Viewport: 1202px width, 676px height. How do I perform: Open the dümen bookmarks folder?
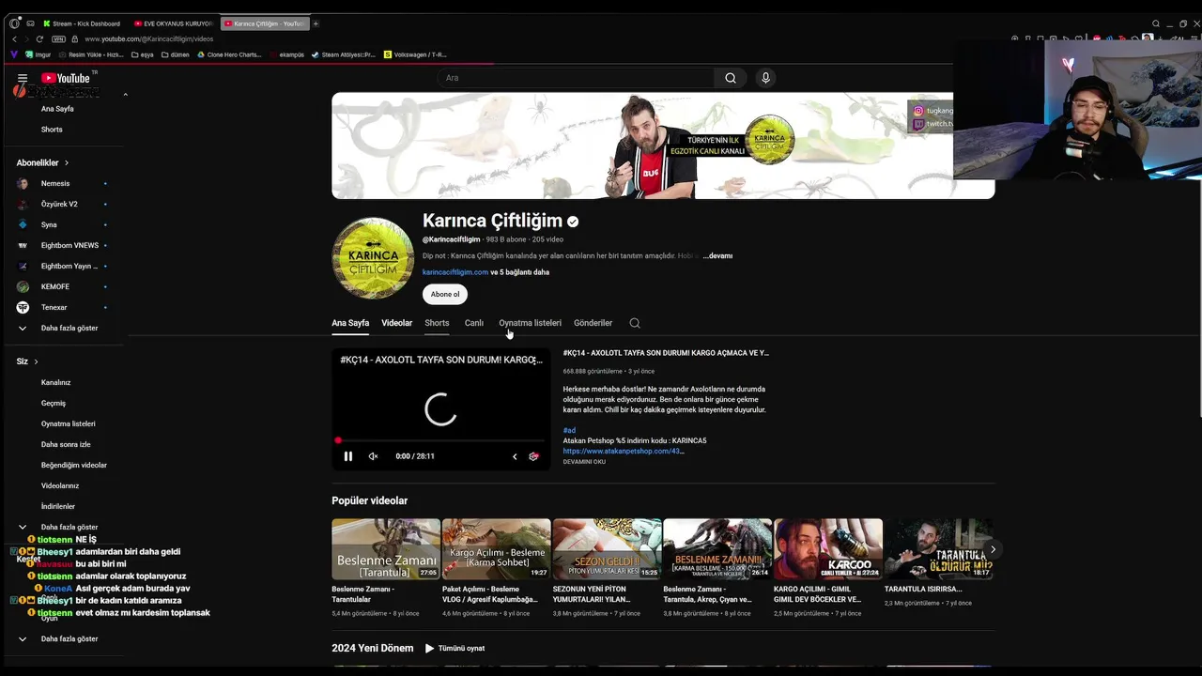tap(176, 54)
